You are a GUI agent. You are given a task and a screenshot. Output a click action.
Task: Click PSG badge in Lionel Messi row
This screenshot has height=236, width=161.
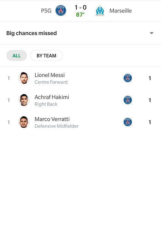click(x=127, y=78)
